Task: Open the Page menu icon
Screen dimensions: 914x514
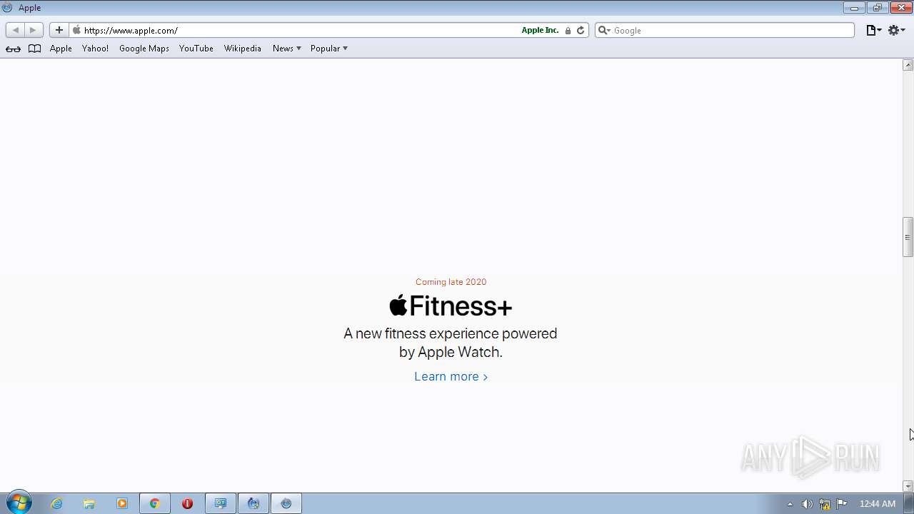Action: coord(874,30)
